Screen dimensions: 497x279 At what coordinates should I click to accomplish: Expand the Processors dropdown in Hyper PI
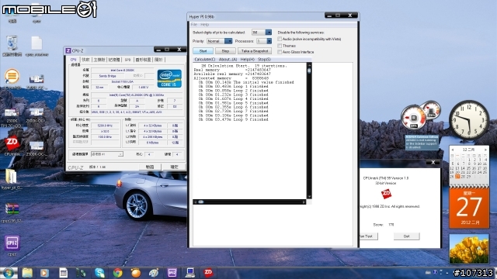tap(269, 41)
